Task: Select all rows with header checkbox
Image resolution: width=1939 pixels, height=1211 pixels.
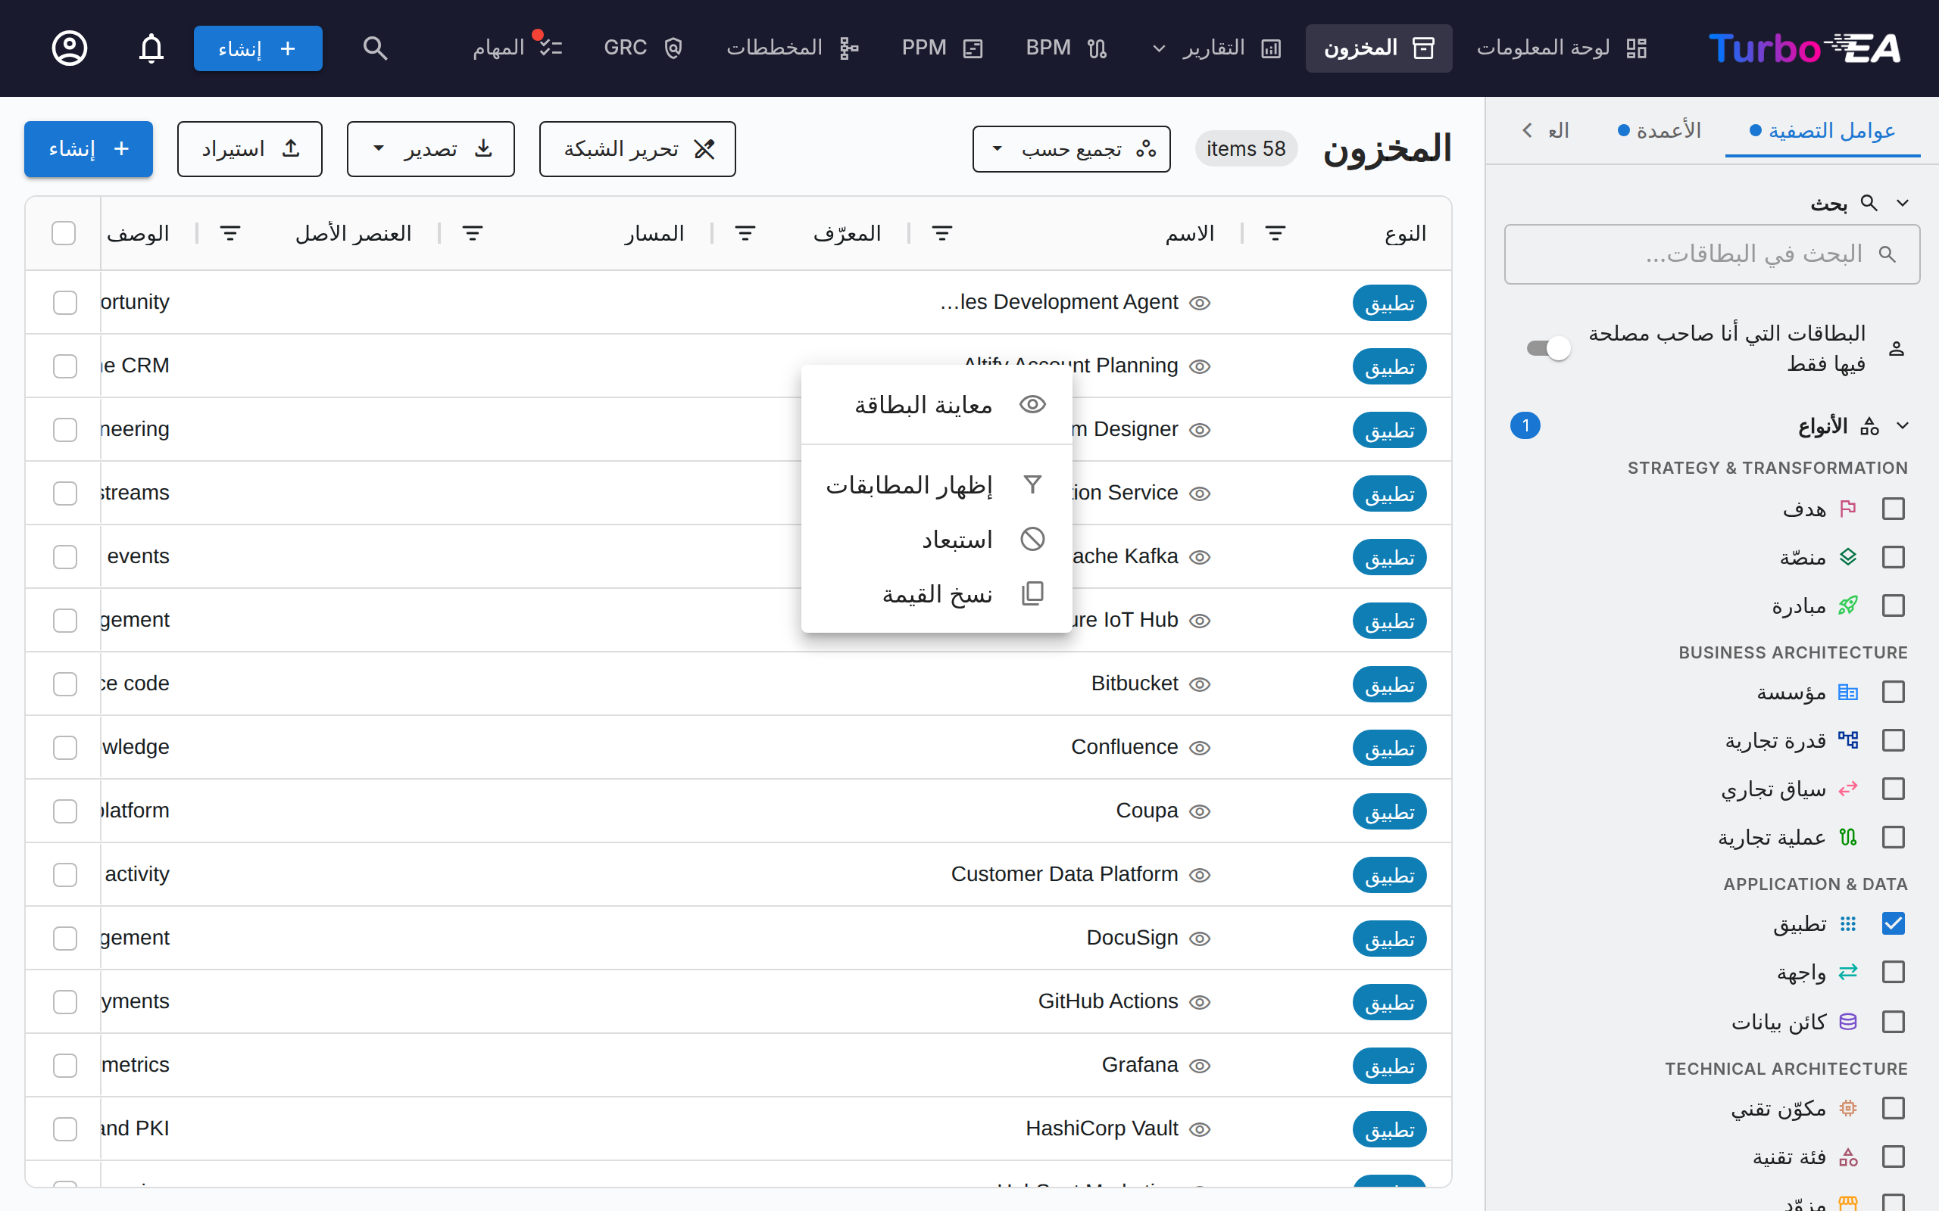Action: [x=64, y=233]
